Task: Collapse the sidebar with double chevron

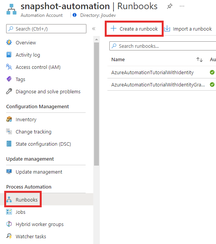Action: 94,29
